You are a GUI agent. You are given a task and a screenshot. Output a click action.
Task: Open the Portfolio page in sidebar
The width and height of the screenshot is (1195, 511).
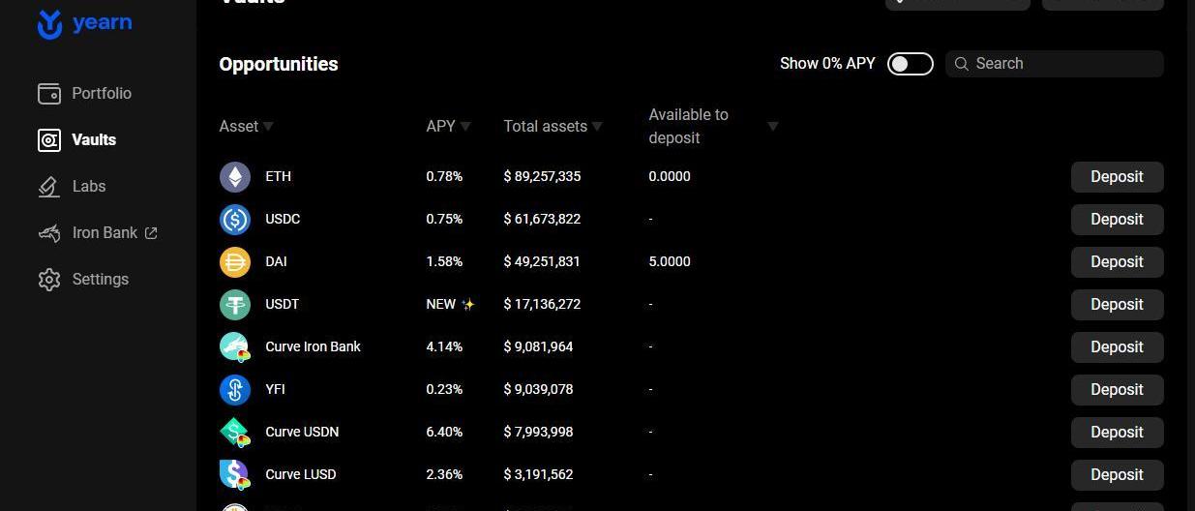(101, 94)
